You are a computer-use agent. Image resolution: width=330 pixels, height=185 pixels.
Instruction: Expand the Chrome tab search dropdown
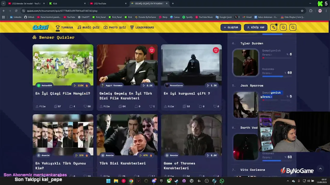tap(3, 3)
